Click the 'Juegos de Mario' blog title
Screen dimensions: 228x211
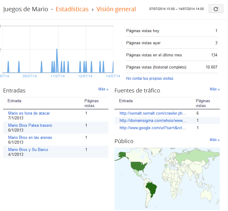26,9
